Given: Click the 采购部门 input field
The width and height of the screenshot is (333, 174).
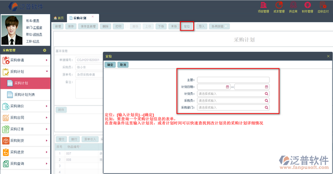Looking at the screenshot, I should point(233,108).
